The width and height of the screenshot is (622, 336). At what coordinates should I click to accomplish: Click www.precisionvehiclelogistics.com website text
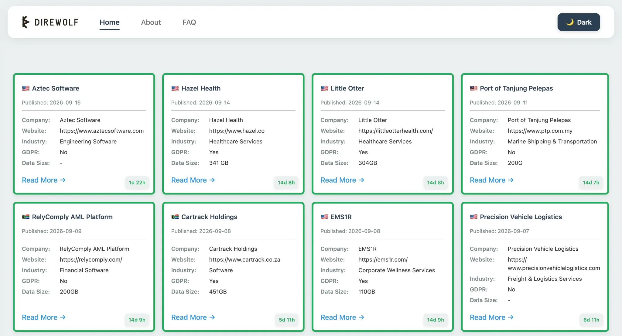point(554,268)
